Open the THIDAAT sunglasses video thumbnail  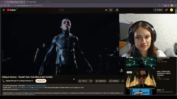141,79
